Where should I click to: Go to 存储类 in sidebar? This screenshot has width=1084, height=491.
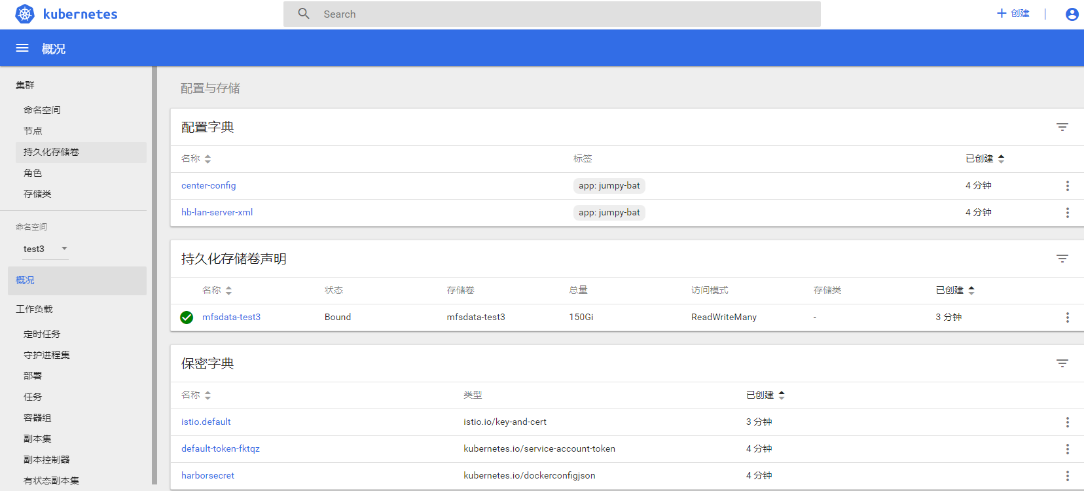coord(37,194)
